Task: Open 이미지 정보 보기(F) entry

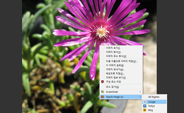Action: tap(121, 78)
